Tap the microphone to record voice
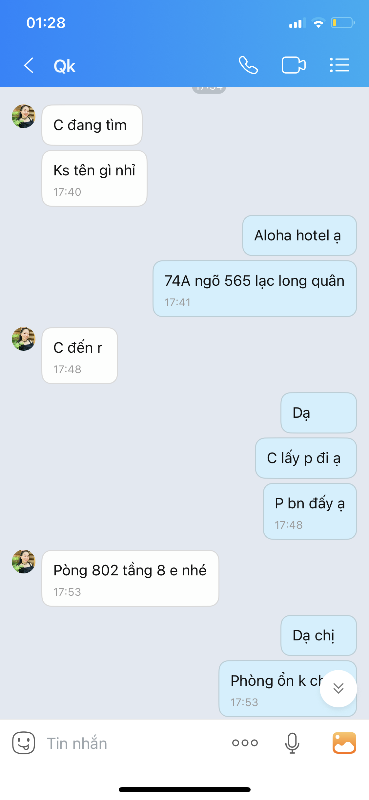This screenshot has height=800, width=369. pyautogui.click(x=292, y=743)
